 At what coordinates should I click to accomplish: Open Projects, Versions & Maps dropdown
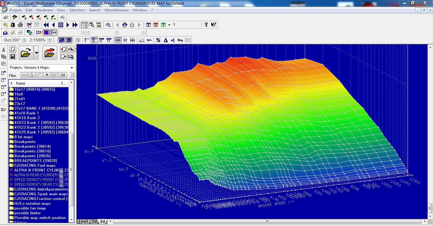72,68
